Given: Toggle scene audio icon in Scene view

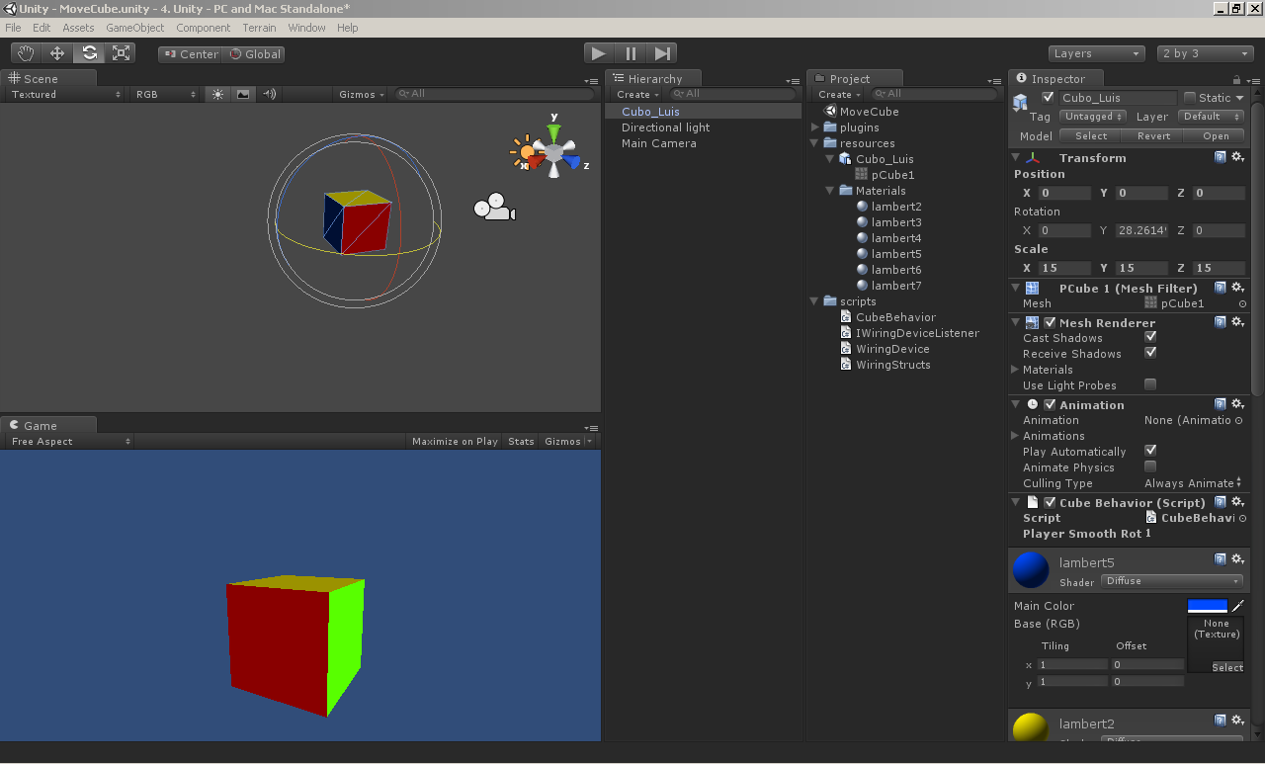Looking at the screenshot, I should click(x=269, y=94).
